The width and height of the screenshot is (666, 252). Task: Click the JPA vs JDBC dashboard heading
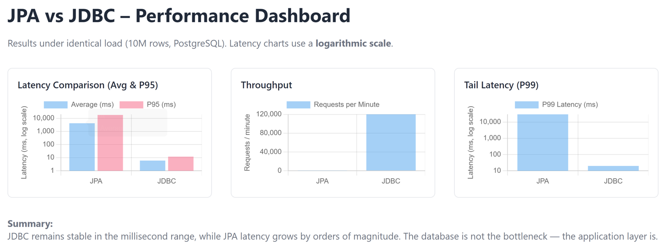pyautogui.click(x=179, y=16)
